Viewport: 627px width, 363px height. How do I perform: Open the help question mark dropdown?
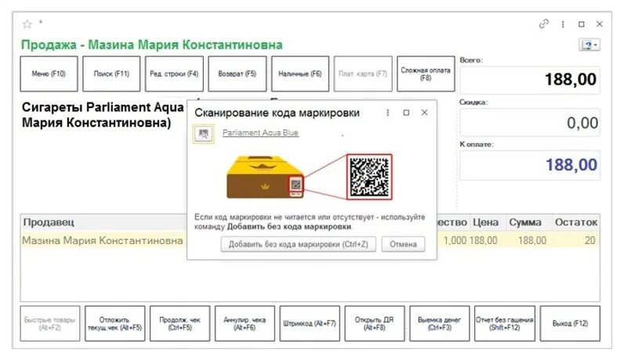[589, 45]
